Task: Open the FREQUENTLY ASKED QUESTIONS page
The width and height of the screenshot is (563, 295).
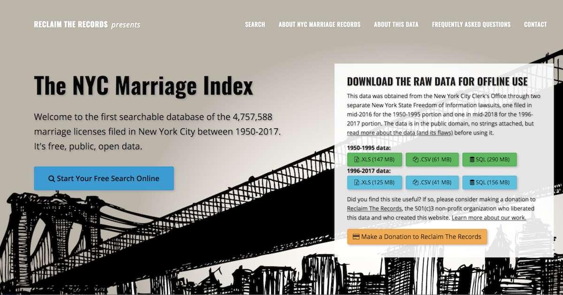Action: 471,24
